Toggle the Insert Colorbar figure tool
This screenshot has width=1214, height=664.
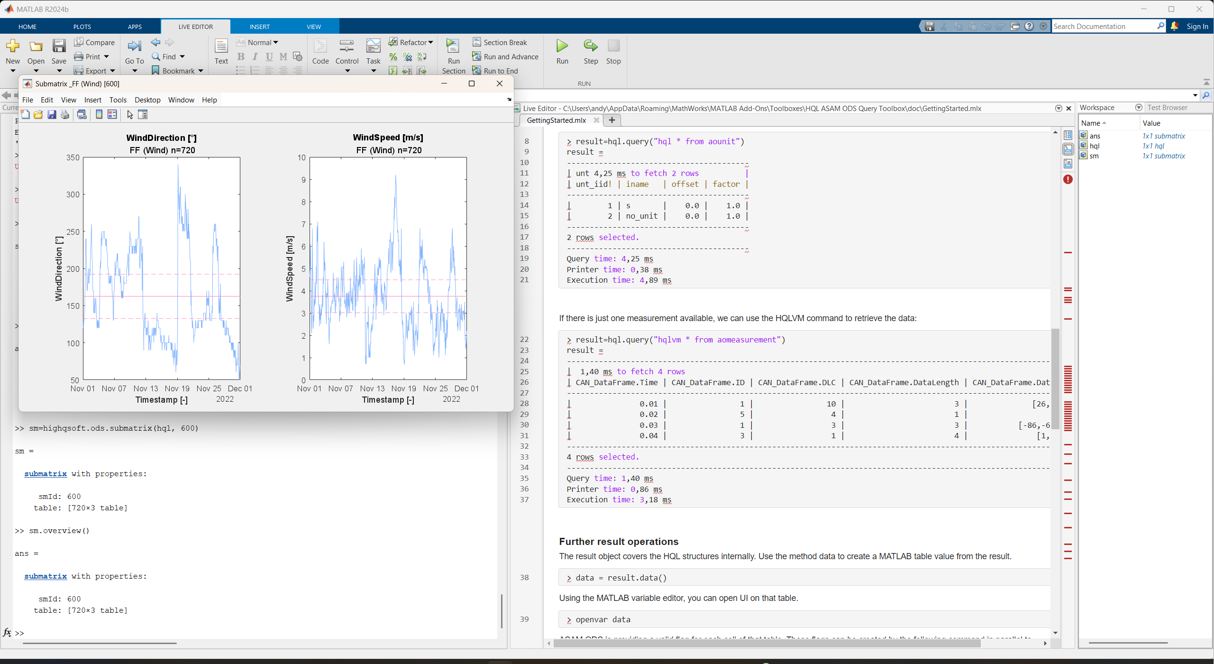99,114
